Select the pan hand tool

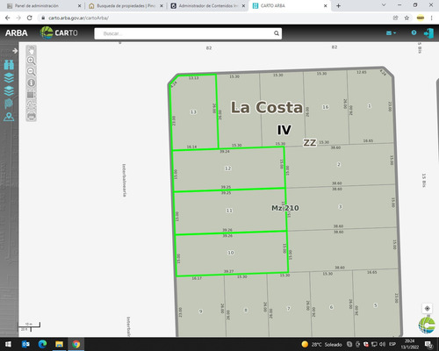pos(32,51)
